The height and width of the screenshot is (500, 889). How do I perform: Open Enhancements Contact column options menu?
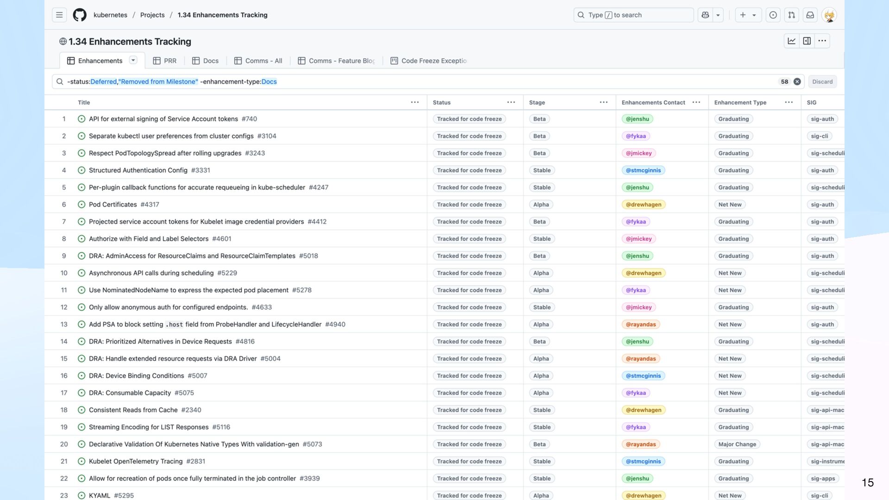pyautogui.click(x=696, y=102)
